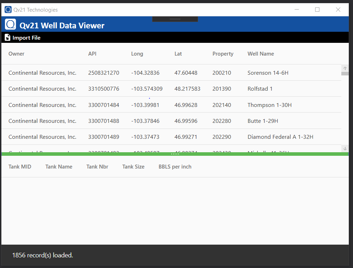
Task: Click the scrollbar down arrow
Action: (345, 148)
